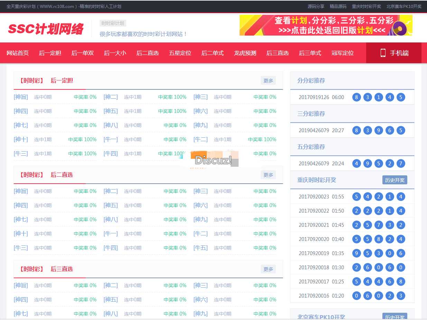Viewport: 427px width, 320px height.
Task: Click 更多 in the 后一定胆 section
Action: (268, 80)
